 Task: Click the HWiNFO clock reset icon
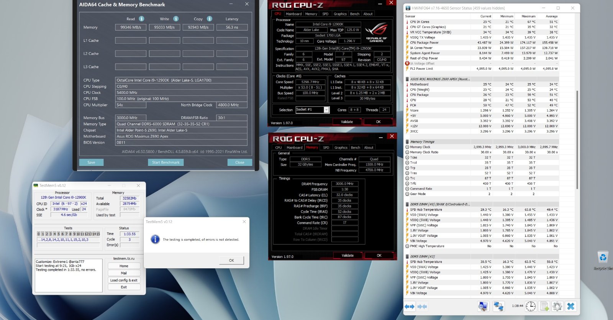click(x=531, y=306)
